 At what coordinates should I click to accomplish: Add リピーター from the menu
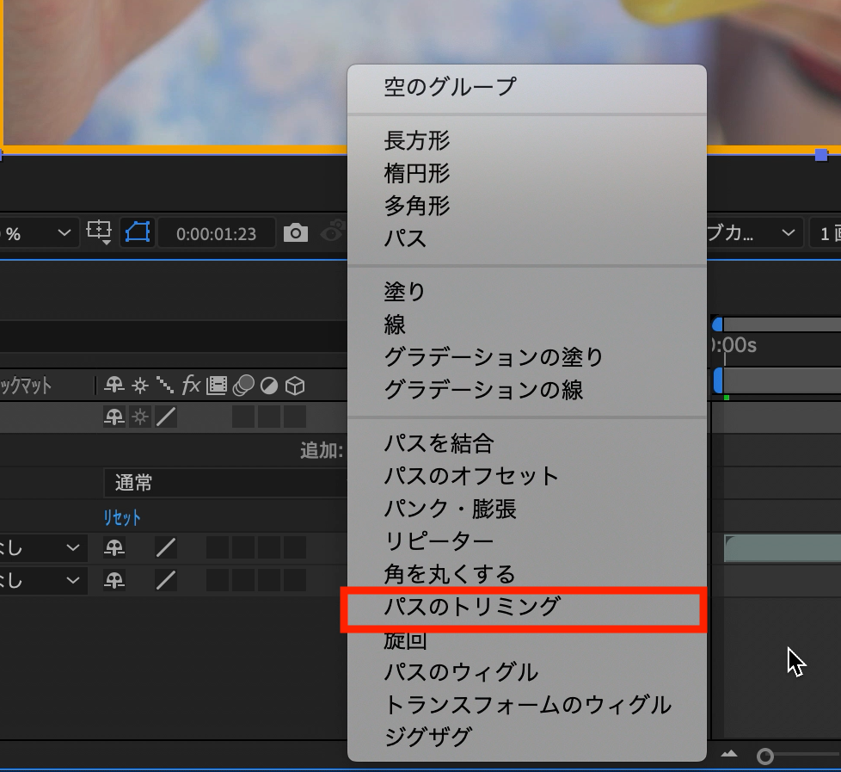526,541
